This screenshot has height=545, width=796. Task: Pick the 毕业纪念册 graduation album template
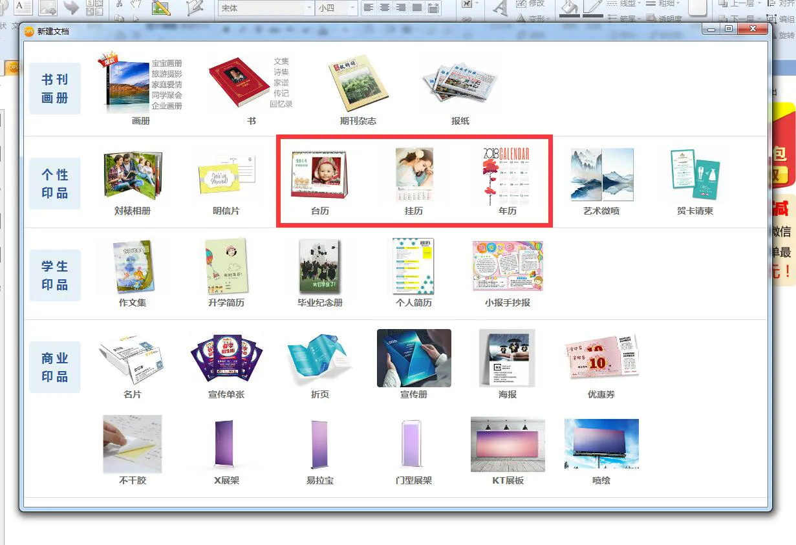click(319, 267)
